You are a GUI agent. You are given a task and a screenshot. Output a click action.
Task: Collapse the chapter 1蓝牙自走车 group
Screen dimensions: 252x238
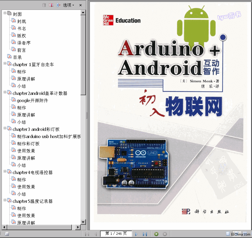pyautogui.click(x=5, y=63)
